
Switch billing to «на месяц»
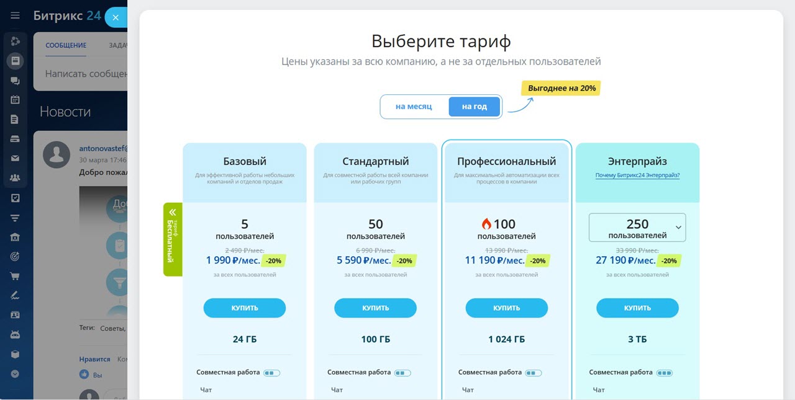414,107
